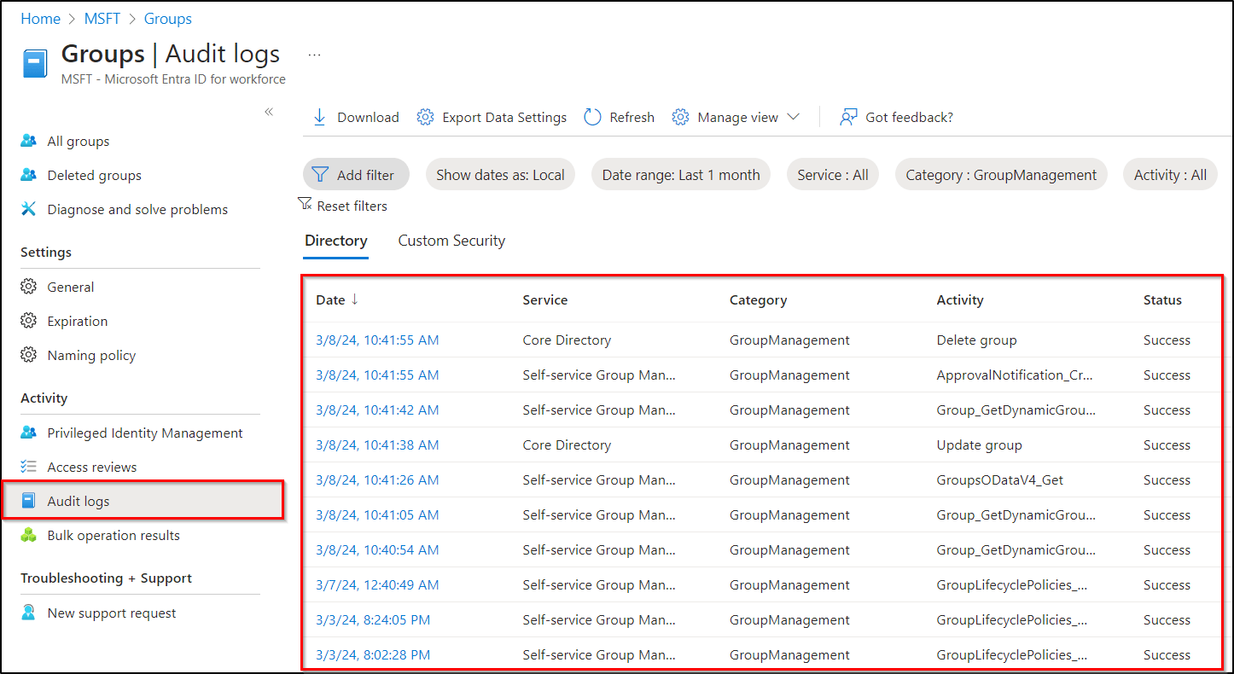Click the Bulk operation results icon
Image resolution: width=1234 pixels, height=674 pixels.
pyautogui.click(x=29, y=535)
